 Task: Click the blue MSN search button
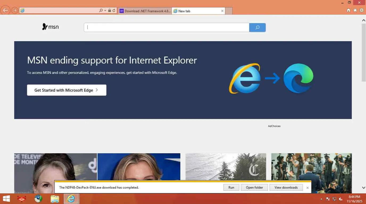click(257, 27)
